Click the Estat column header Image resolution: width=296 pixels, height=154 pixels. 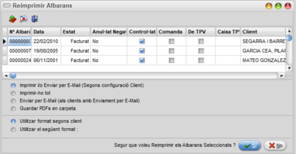pos(76,32)
